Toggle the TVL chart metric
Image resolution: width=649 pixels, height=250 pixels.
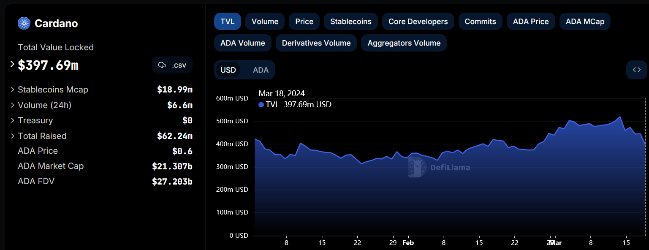[x=228, y=22]
